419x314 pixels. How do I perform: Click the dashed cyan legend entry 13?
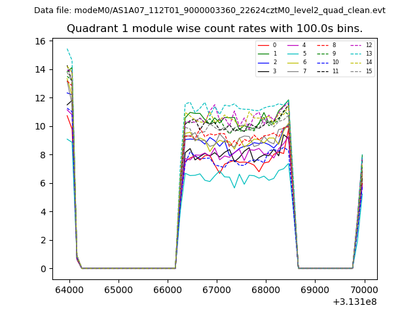pos(357,54)
